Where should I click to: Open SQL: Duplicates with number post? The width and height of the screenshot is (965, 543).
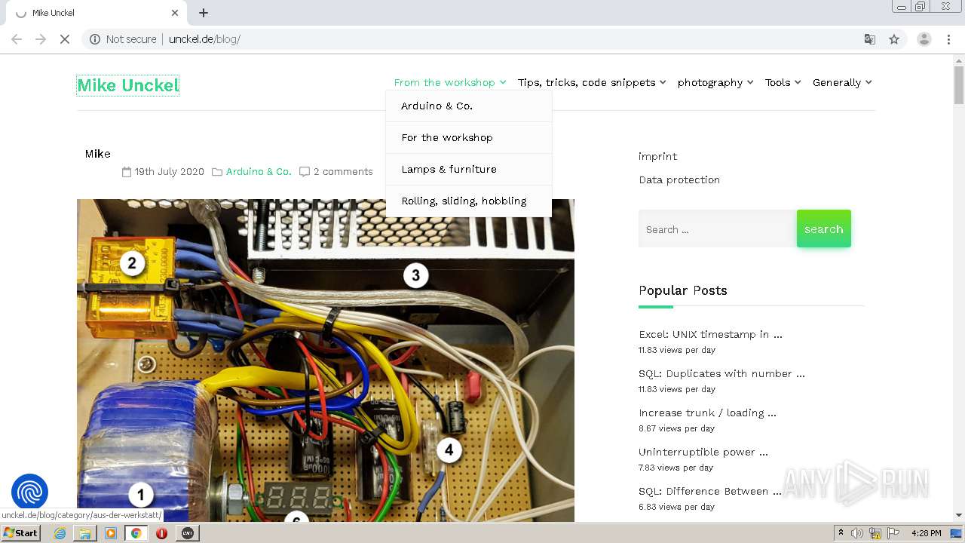point(721,373)
